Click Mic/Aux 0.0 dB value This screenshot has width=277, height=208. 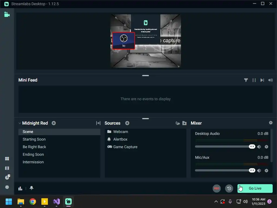click(263, 157)
